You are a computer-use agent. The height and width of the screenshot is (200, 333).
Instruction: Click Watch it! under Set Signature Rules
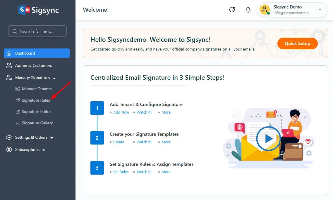[144, 172]
